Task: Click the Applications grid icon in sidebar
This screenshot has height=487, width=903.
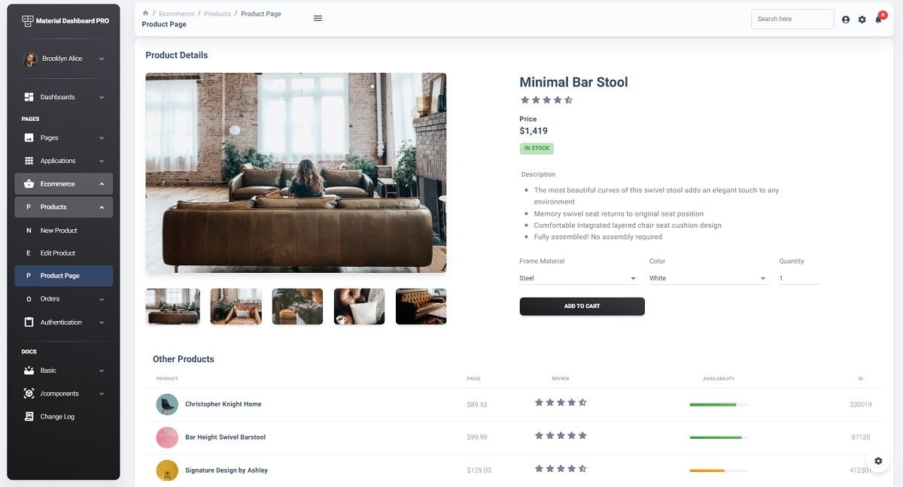Action: coord(30,160)
